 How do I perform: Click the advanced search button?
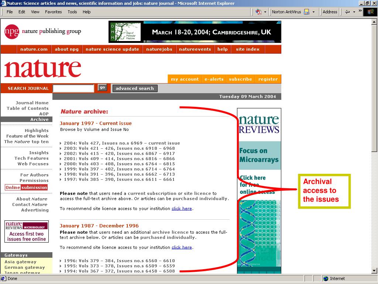[135, 88]
